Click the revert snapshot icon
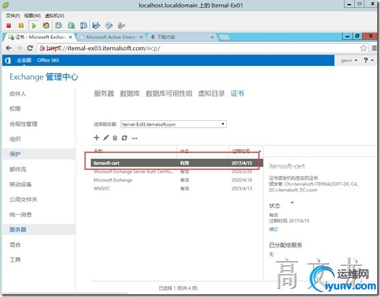The width and height of the screenshot is (380, 297). (x=71, y=25)
